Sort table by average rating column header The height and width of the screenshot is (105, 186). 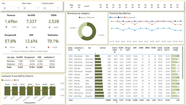(x=175, y=49)
